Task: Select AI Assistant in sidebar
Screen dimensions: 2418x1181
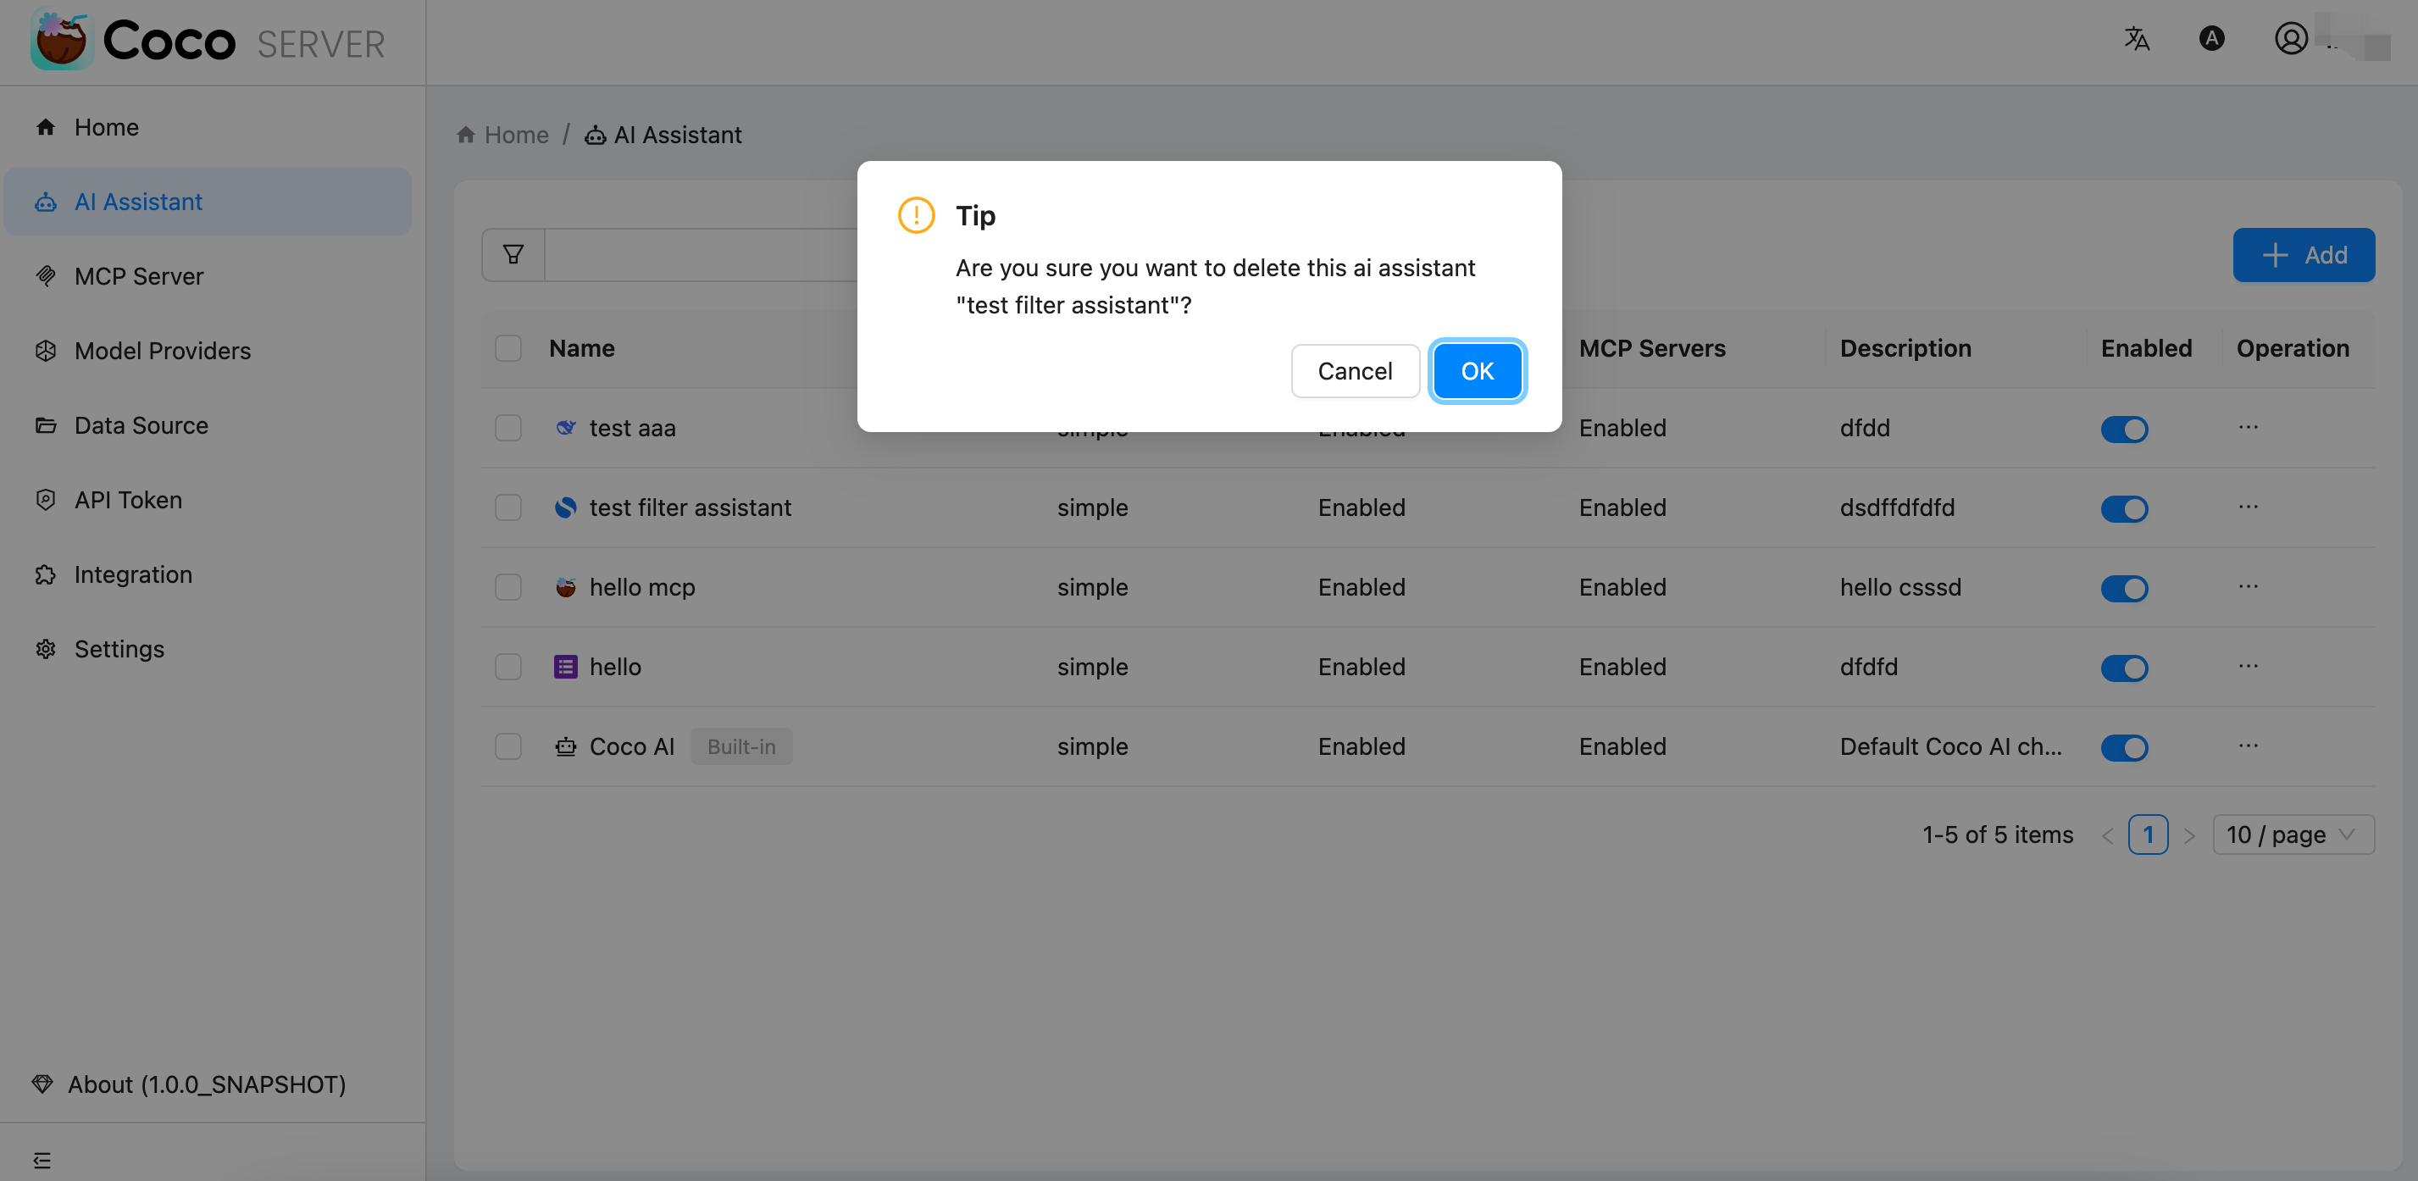Action: pyautogui.click(x=208, y=202)
